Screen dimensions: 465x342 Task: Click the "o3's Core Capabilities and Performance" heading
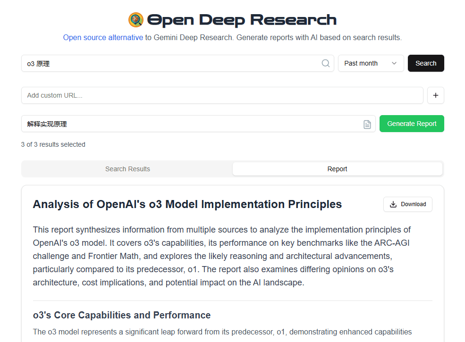122,315
